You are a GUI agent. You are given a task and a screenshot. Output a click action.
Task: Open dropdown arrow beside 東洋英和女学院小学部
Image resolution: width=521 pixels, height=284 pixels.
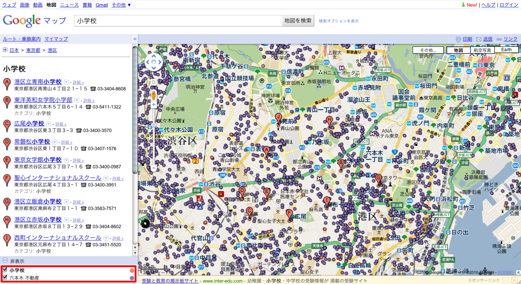point(77,100)
